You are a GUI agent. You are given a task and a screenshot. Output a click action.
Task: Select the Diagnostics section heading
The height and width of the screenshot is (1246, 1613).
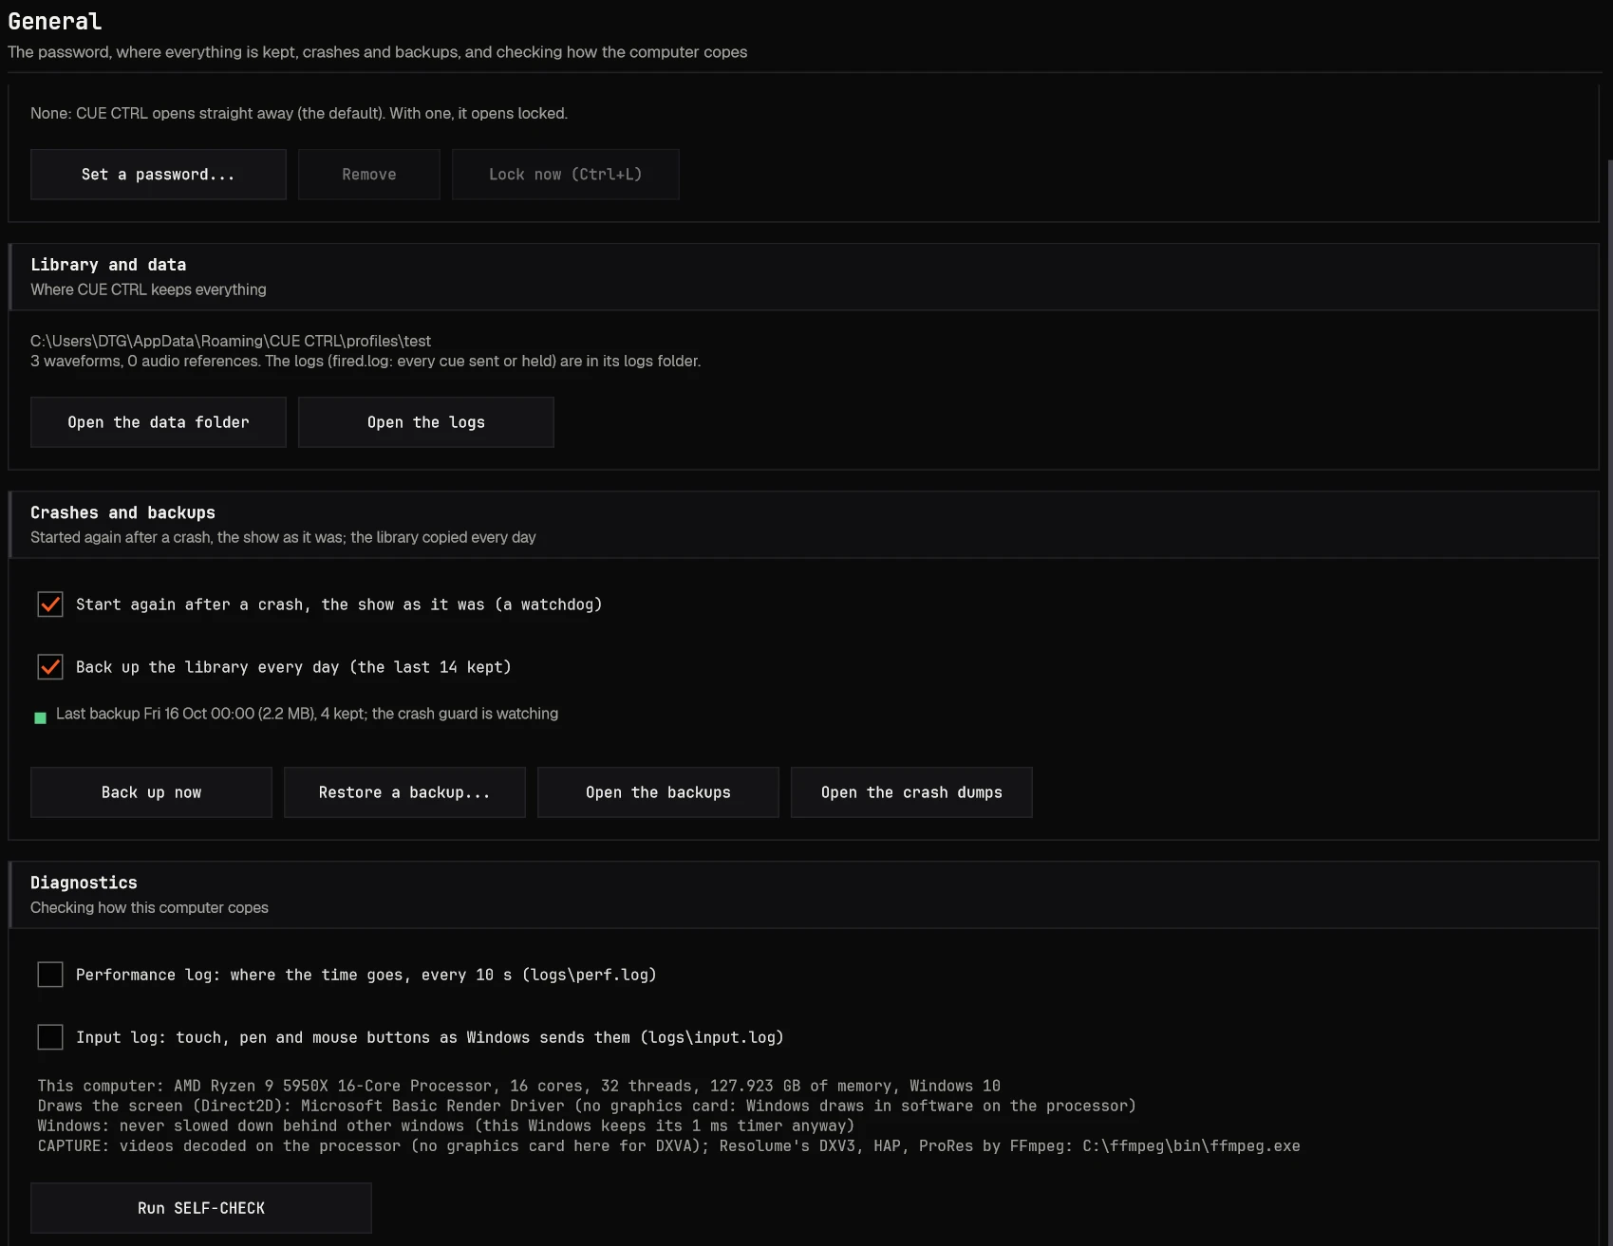click(84, 883)
